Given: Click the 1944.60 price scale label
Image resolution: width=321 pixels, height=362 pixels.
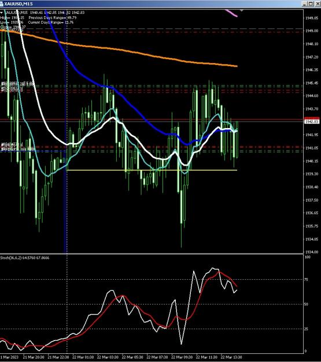Looking at the screenshot, I should [x=312, y=96].
